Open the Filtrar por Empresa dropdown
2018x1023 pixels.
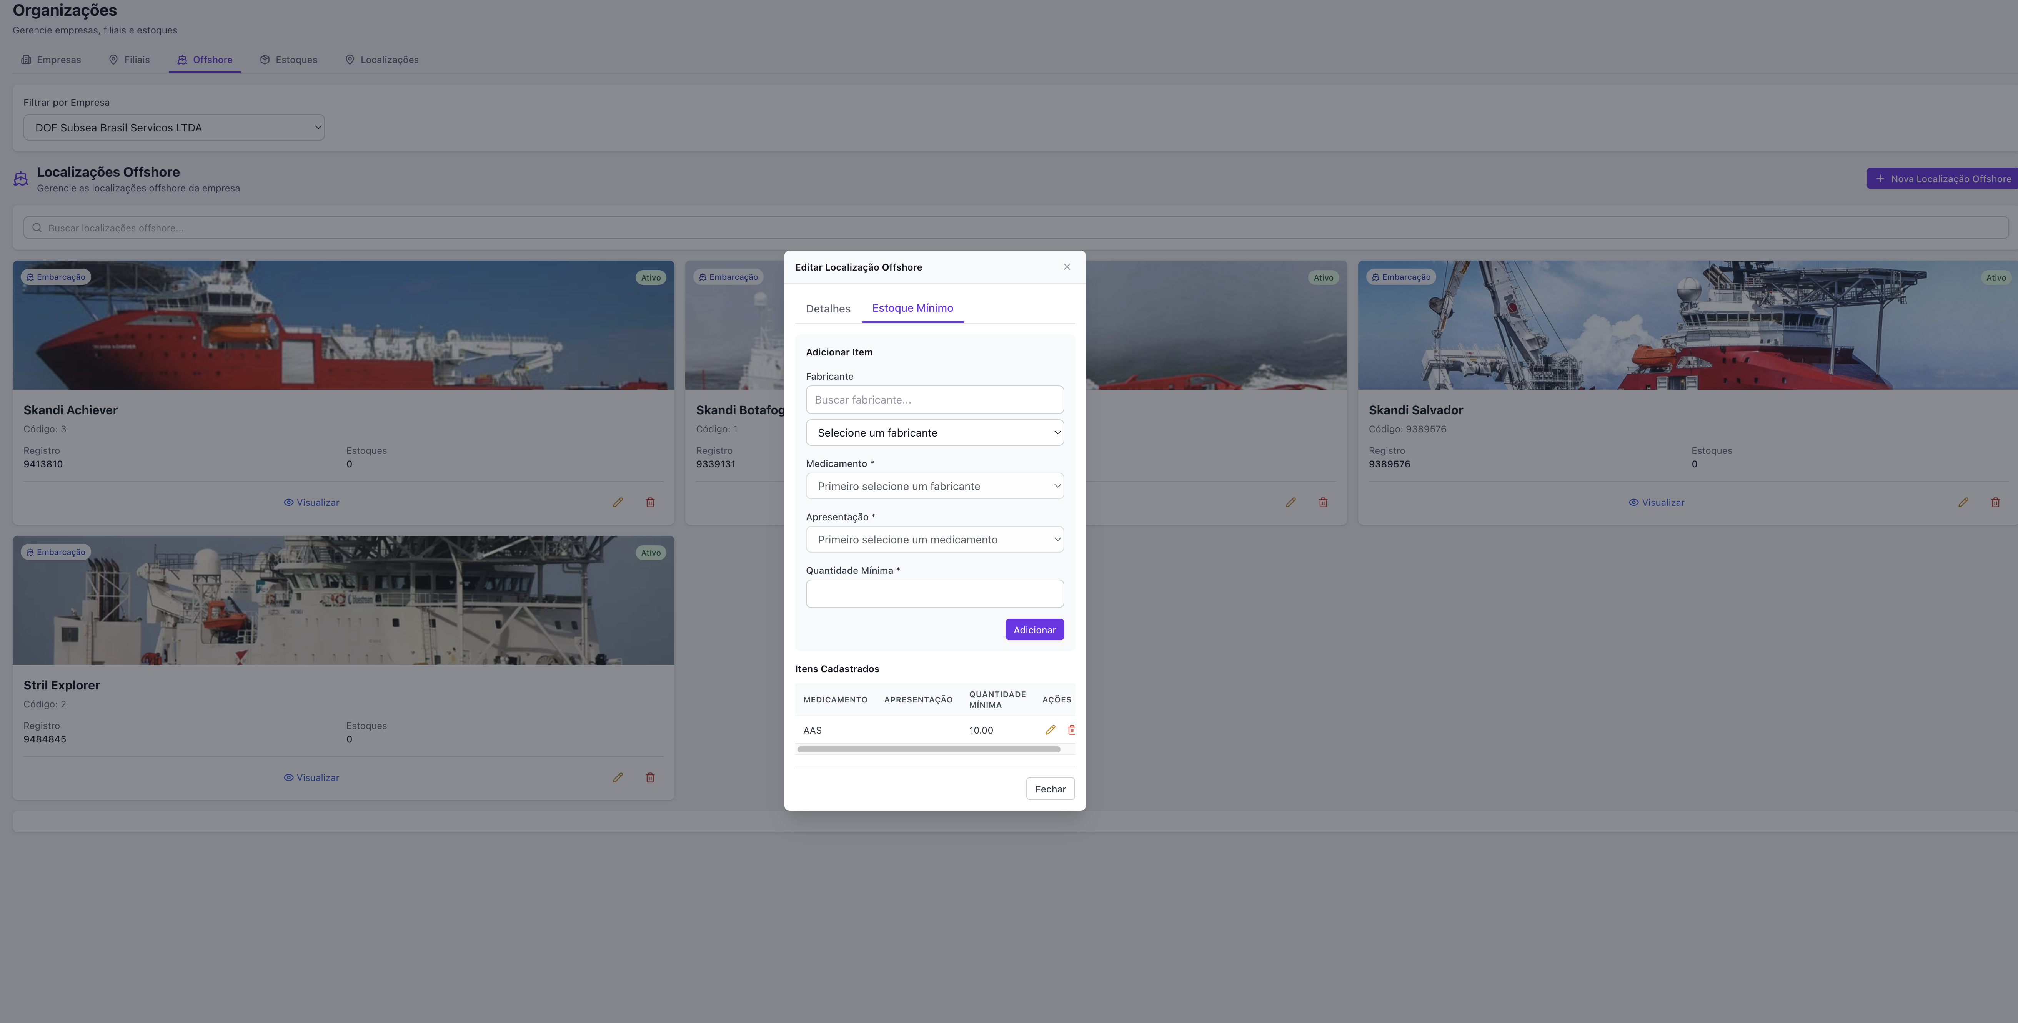(x=174, y=127)
